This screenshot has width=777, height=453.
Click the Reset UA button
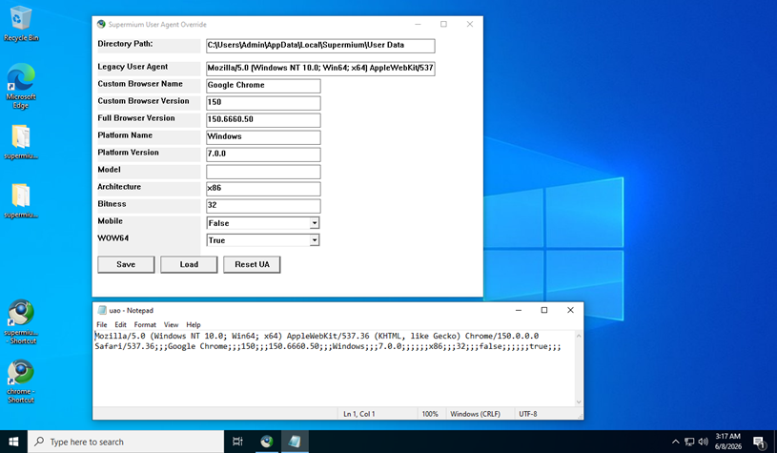[x=252, y=265]
